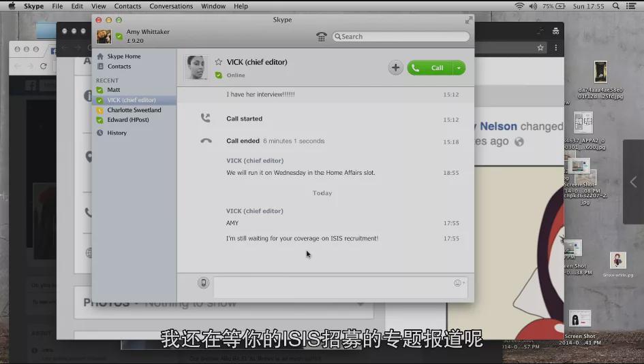This screenshot has height=364, width=644.
Task: Click Amy Whittaker's online status icon
Action: tap(119, 37)
